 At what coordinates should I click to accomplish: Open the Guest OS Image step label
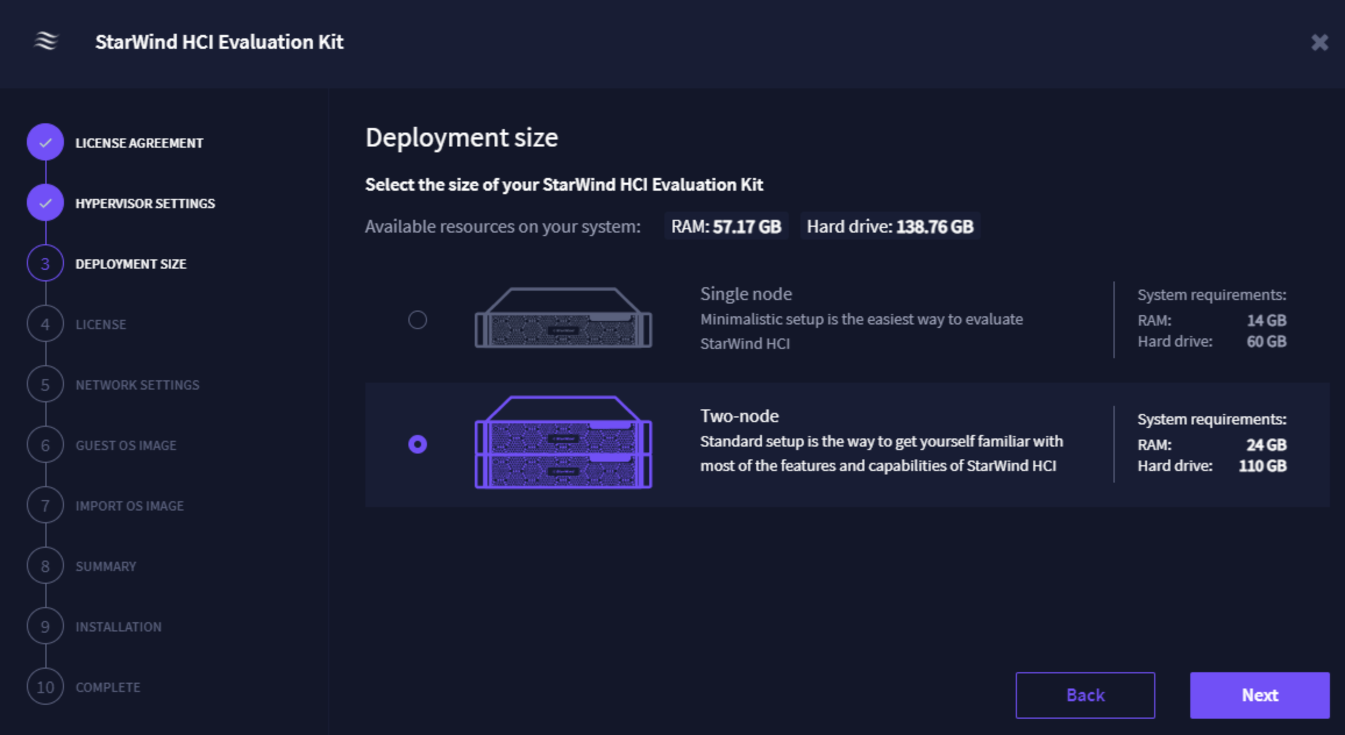[x=126, y=445]
